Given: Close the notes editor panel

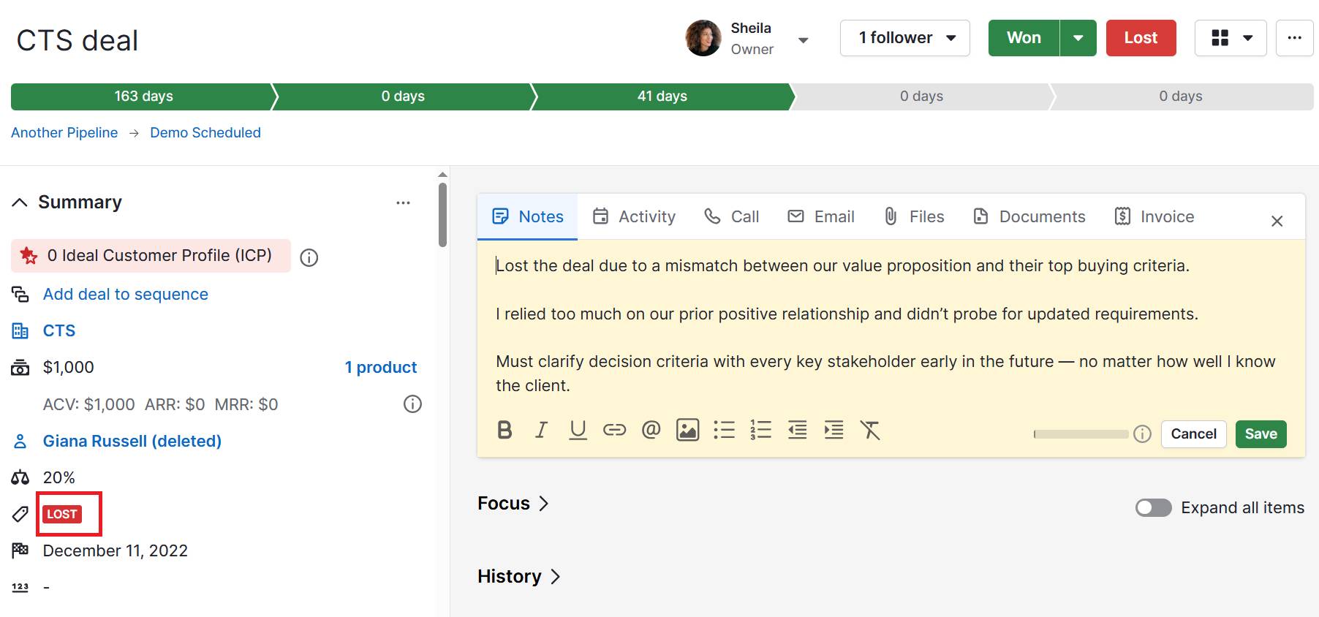Looking at the screenshot, I should [x=1277, y=221].
